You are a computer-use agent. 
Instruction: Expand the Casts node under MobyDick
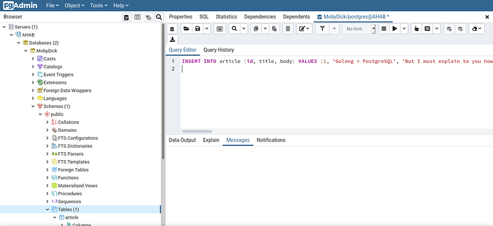(x=33, y=59)
